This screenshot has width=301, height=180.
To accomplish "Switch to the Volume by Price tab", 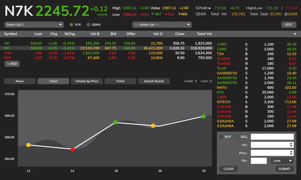I will click(87, 81).
